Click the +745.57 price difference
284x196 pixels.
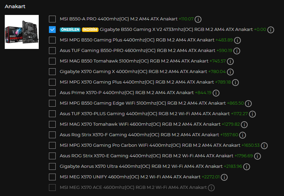pyautogui.click(x=217, y=61)
